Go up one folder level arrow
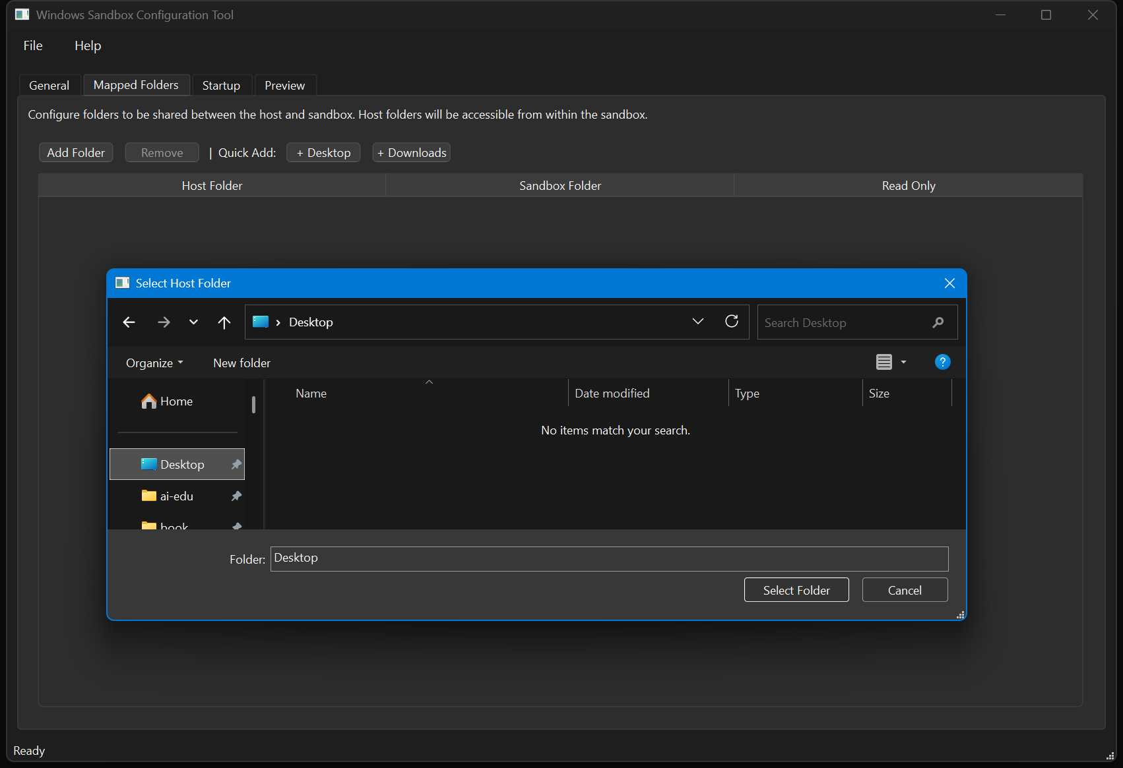 224,322
